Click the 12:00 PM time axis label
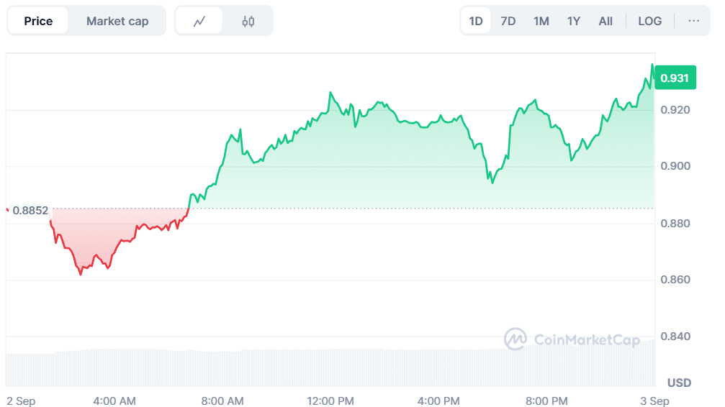 [331, 401]
